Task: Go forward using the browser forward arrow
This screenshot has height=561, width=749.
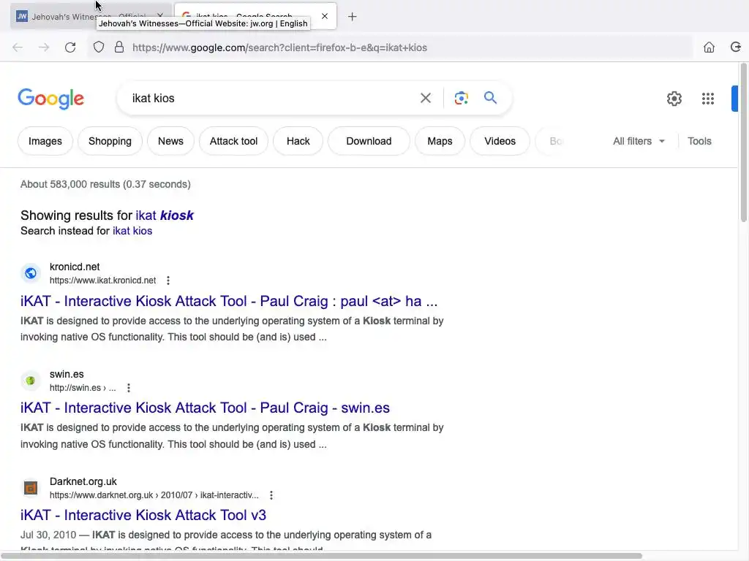Action: point(44,47)
